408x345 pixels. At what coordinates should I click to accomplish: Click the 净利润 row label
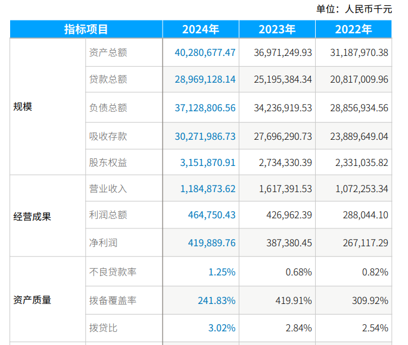pyautogui.click(x=104, y=243)
